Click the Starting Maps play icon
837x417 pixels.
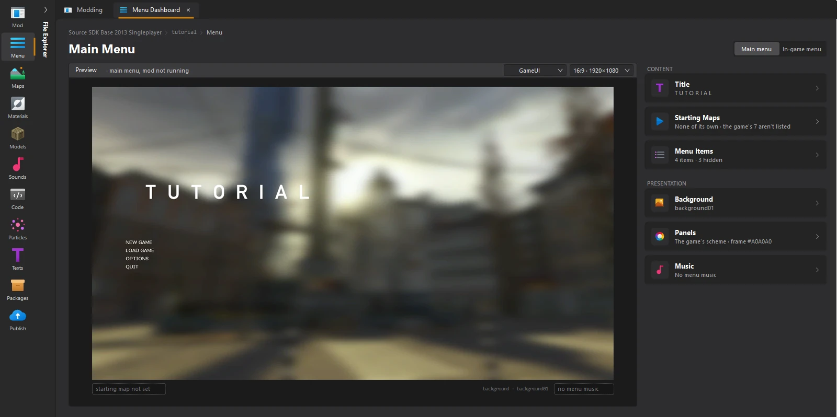pos(660,122)
